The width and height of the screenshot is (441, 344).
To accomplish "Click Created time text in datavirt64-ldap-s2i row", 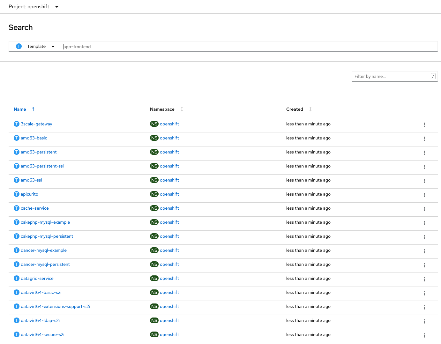I will (x=308, y=320).
